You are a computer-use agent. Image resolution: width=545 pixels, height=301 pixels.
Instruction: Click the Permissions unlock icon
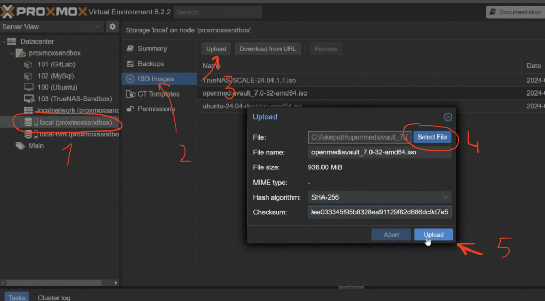pyautogui.click(x=130, y=109)
